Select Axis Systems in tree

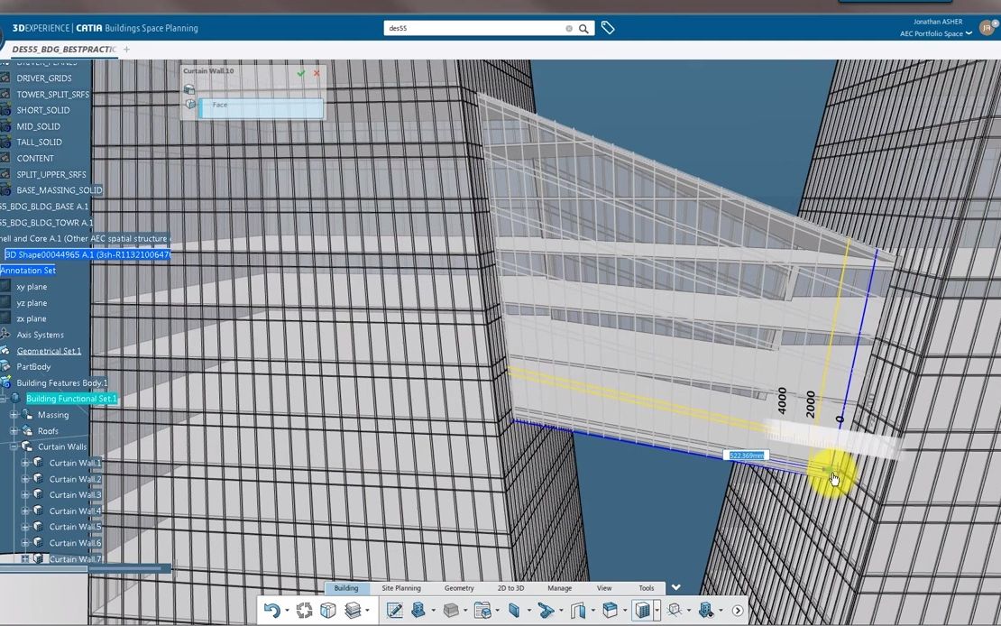click(41, 335)
